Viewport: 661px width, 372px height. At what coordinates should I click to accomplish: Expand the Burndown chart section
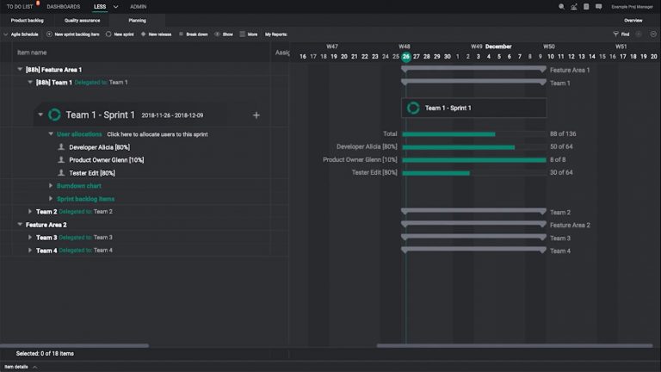click(51, 186)
